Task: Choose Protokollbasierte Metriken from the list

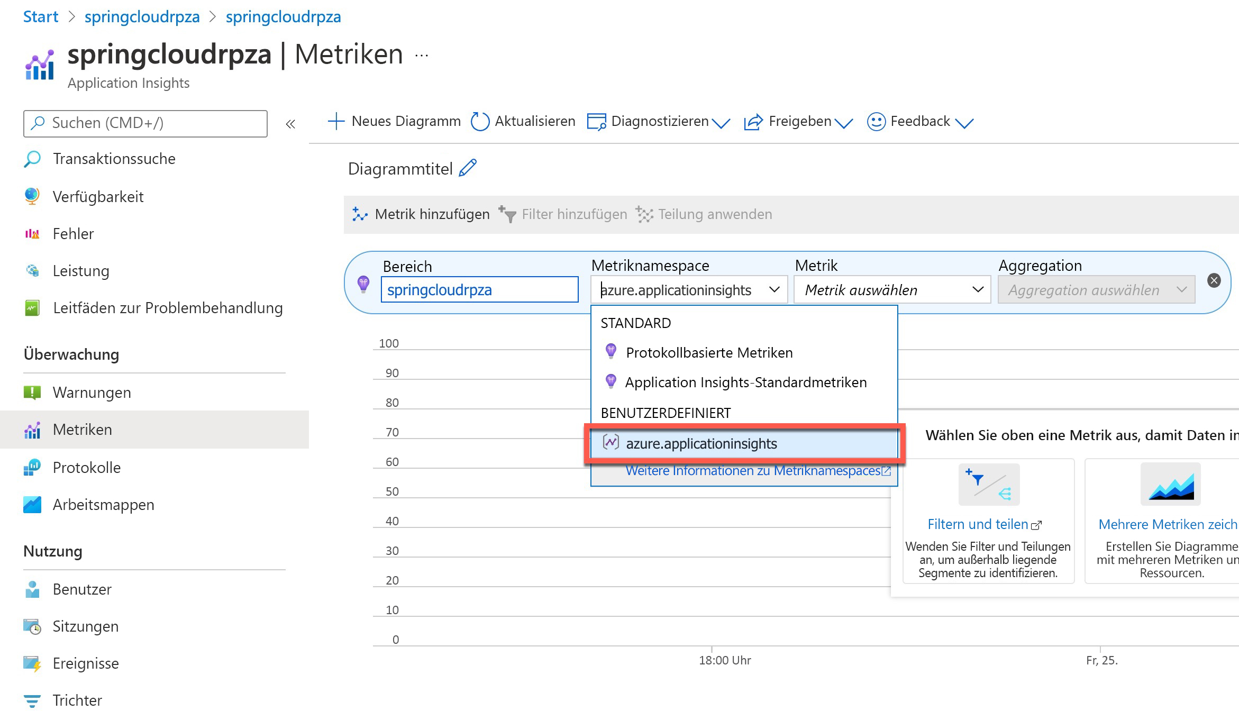Action: coord(709,353)
